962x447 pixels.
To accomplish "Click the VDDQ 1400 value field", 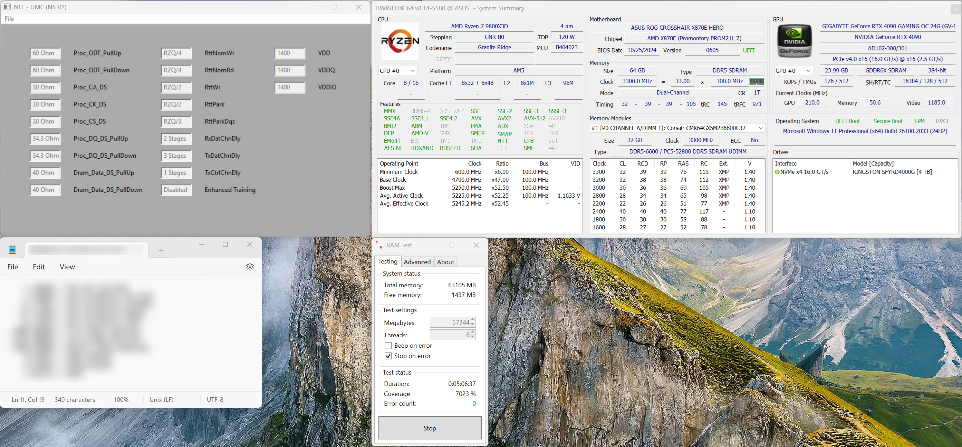I will [289, 70].
